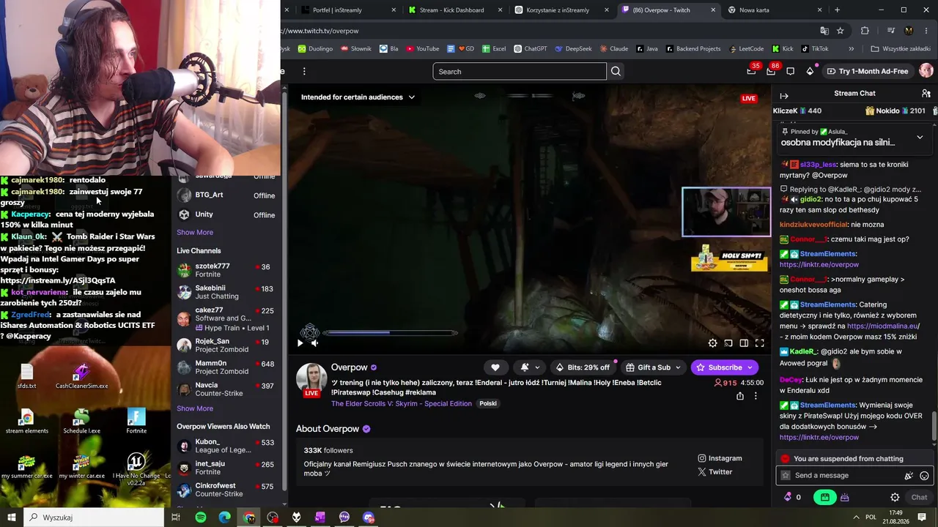Click the taskbar Wyszukaj search box

(x=94, y=517)
